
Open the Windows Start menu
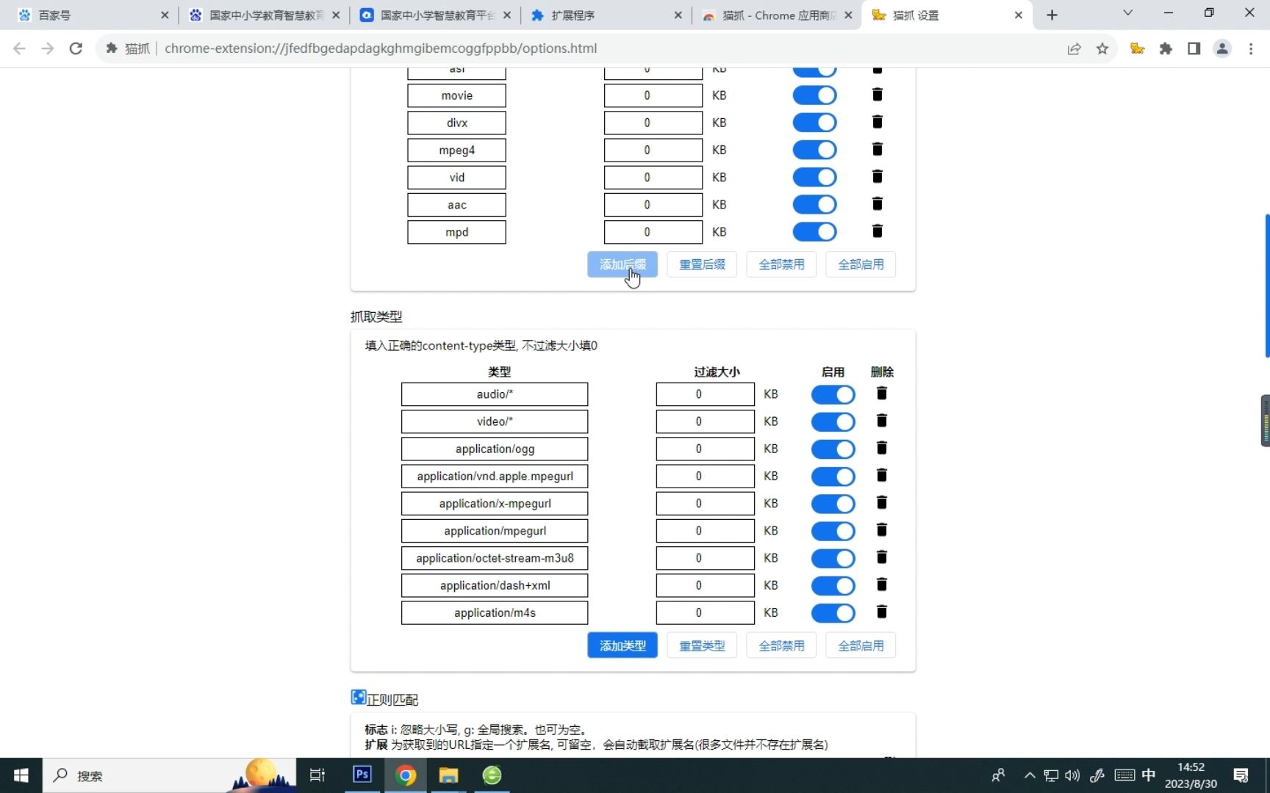coord(21,775)
